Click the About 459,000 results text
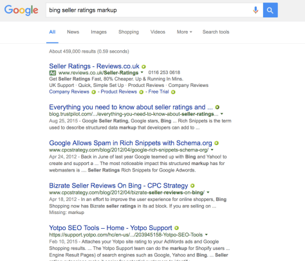The height and width of the screenshot is (261, 305). coord(89,52)
